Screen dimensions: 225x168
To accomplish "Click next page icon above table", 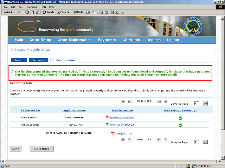I will pyautogui.click(x=159, y=101).
